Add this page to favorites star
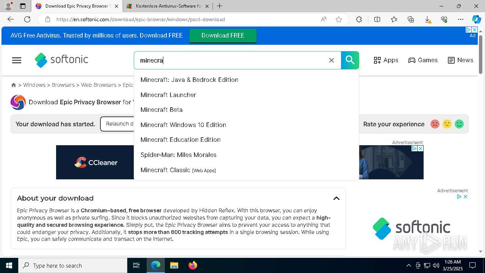 click(339, 19)
